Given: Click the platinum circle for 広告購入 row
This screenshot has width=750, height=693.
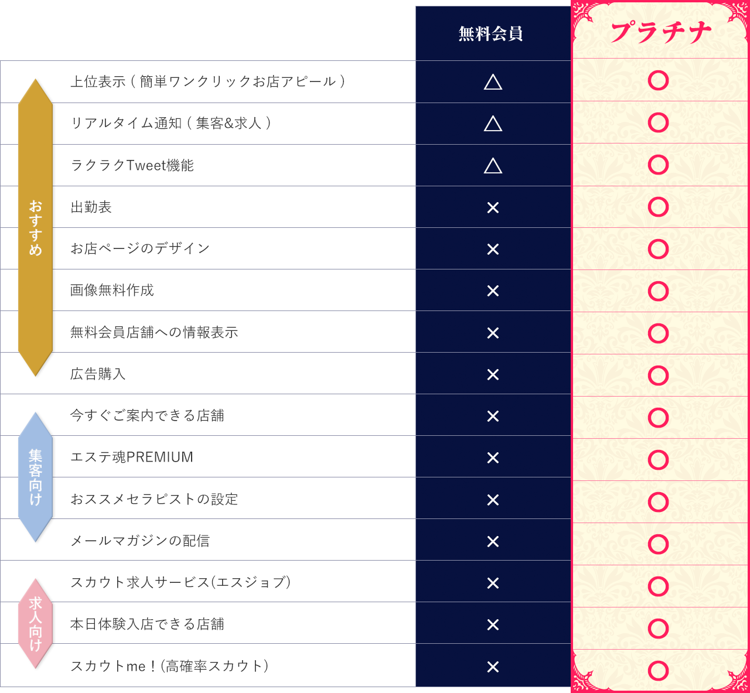Looking at the screenshot, I should pyautogui.click(x=659, y=375).
